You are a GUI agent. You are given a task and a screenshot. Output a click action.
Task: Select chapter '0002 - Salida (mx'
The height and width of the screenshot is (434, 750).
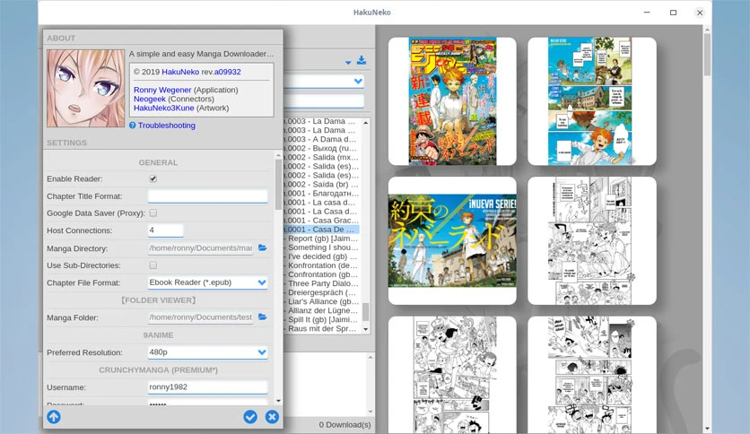321,157
